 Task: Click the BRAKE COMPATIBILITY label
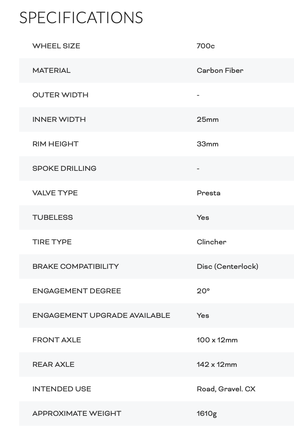coord(76,267)
